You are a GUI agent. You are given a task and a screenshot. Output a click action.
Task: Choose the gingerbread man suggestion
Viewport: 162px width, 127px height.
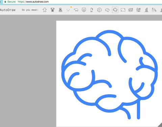coord(45,10)
